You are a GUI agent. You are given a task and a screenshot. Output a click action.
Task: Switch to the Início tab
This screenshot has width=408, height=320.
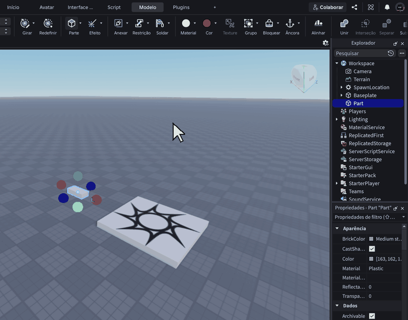coord(13,7)
